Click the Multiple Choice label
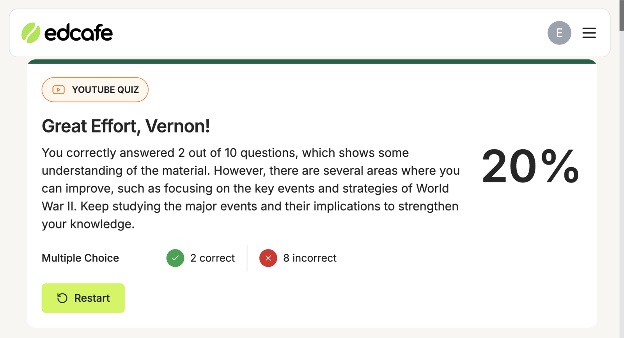The image size is (624, 338). (80, 258)
